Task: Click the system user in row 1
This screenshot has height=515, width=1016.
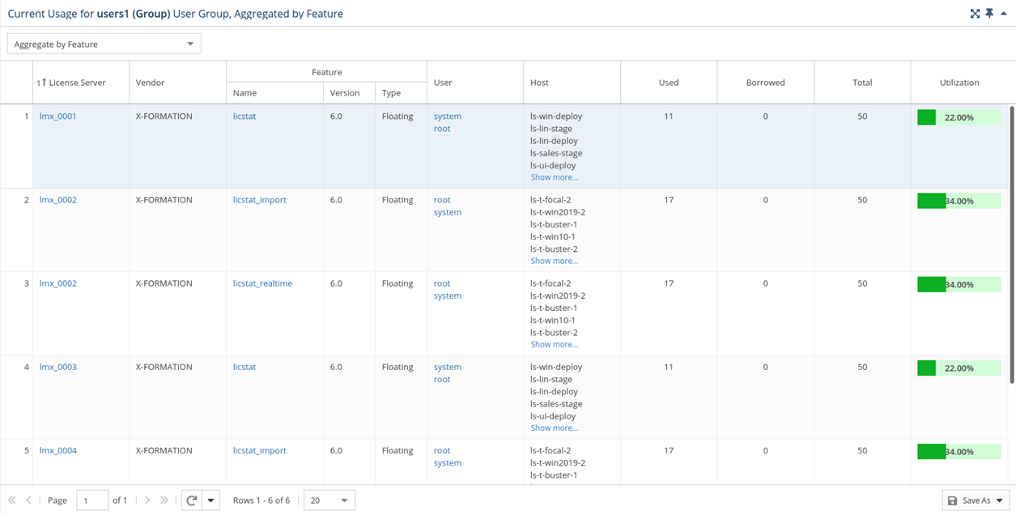Action: click(x=448, y=117)
